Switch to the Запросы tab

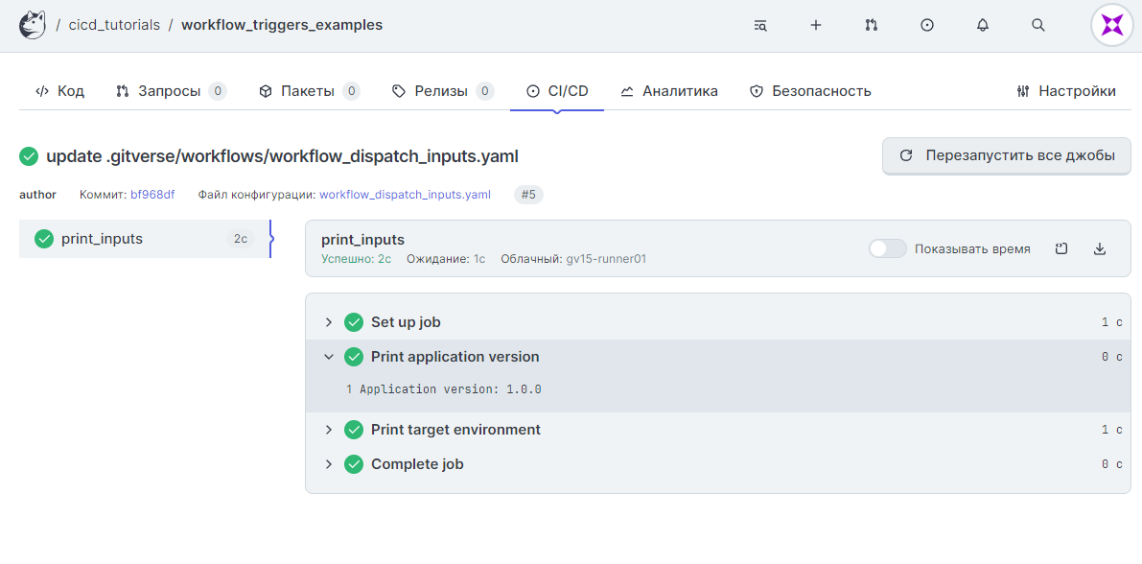coord(171,91)
